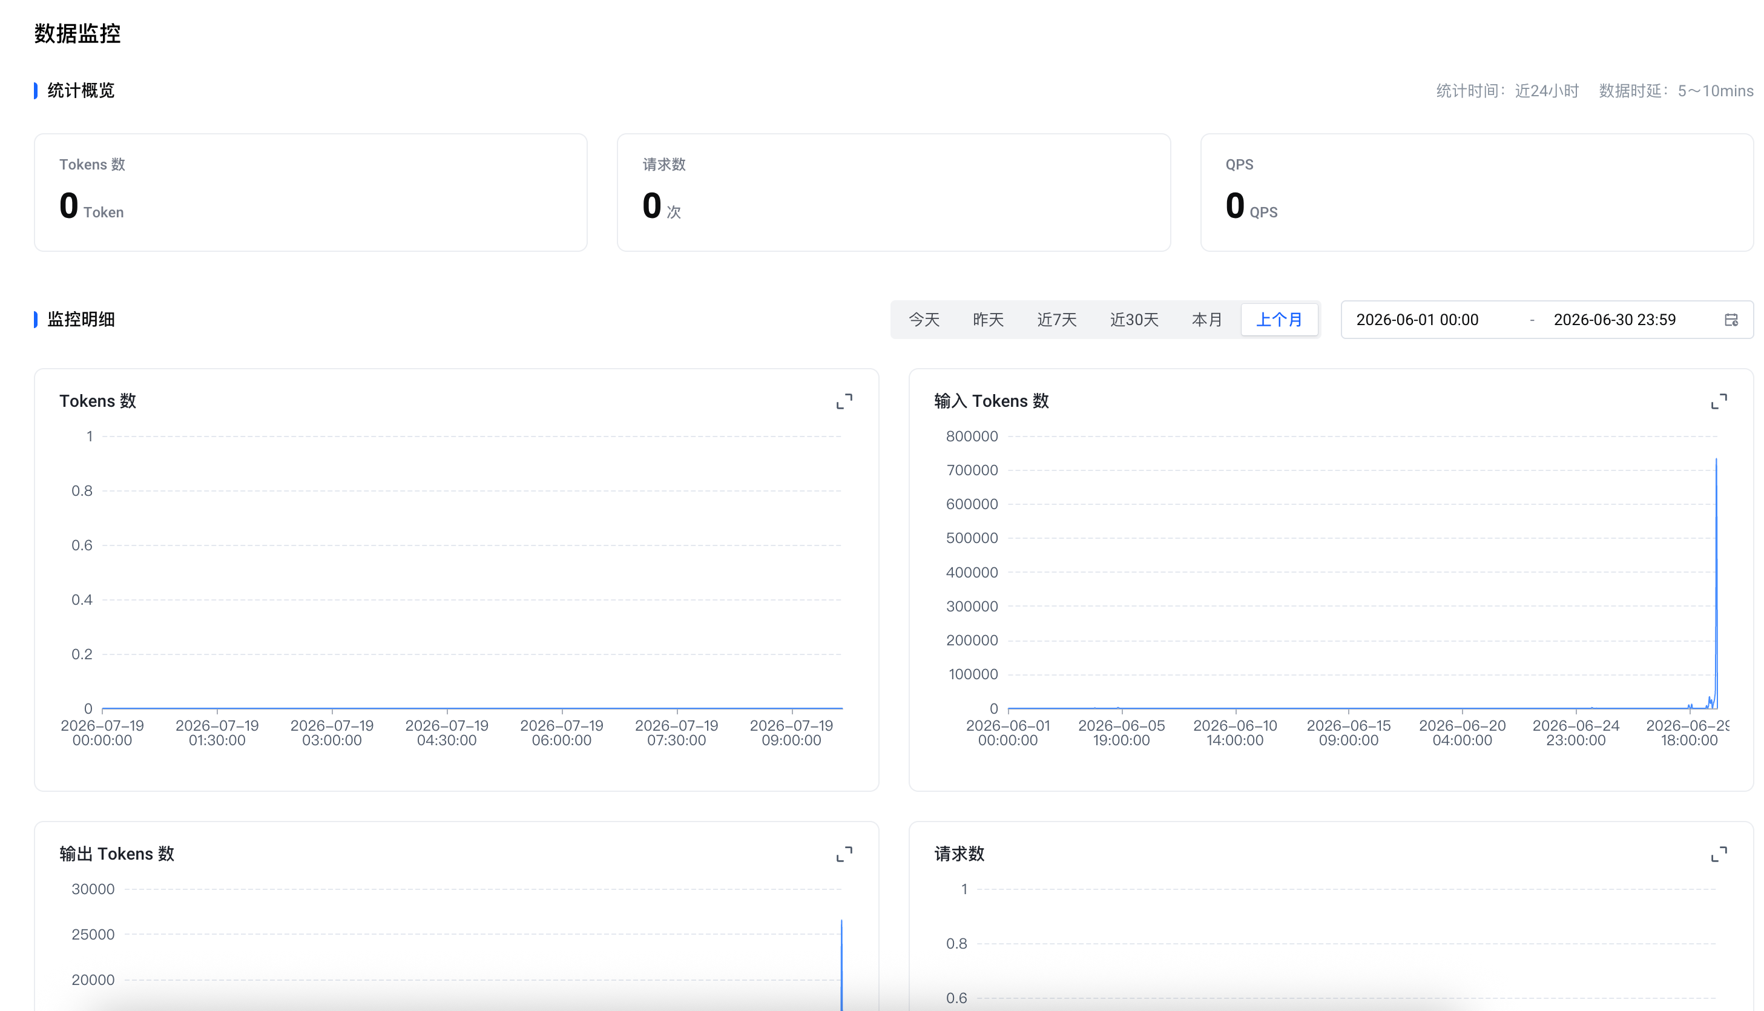This screenshot has height=1011, width=1764.
Task: Click the 统计概览 section heading
Action: coord(81,90)
